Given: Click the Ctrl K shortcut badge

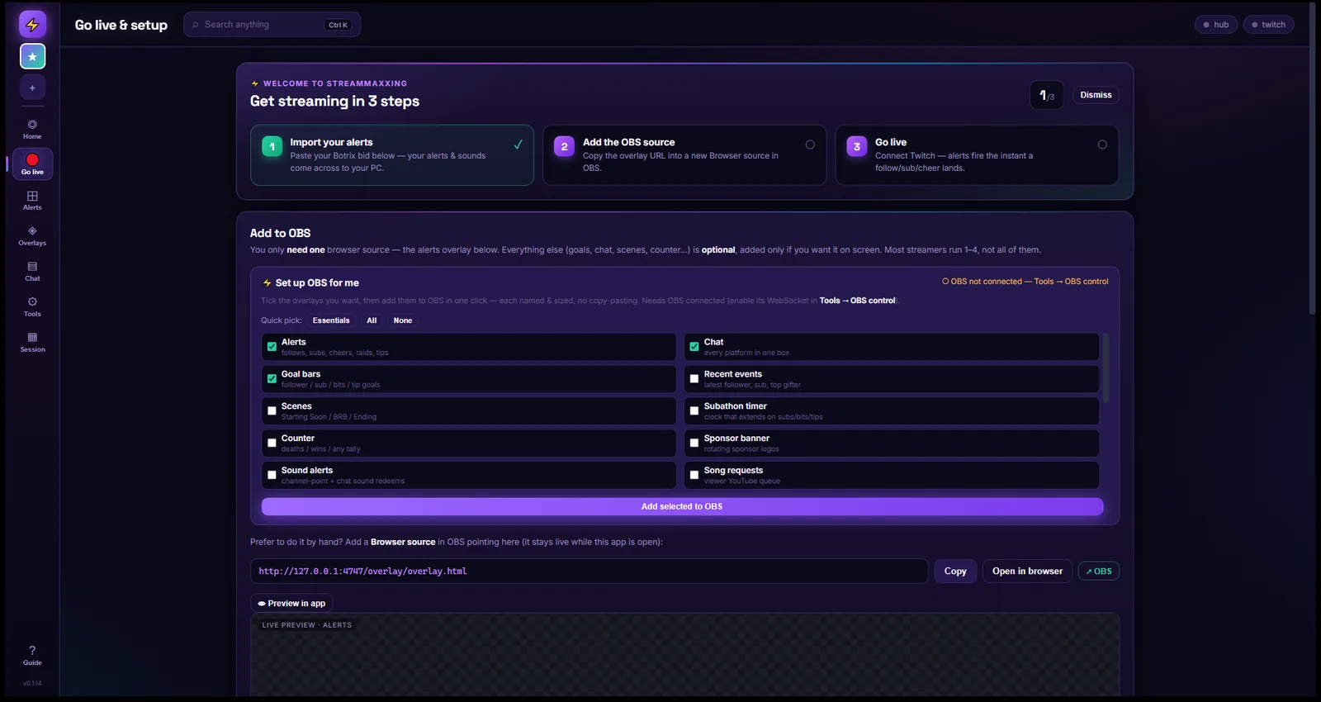Looking at the screenshot, I should click(339, 25).
